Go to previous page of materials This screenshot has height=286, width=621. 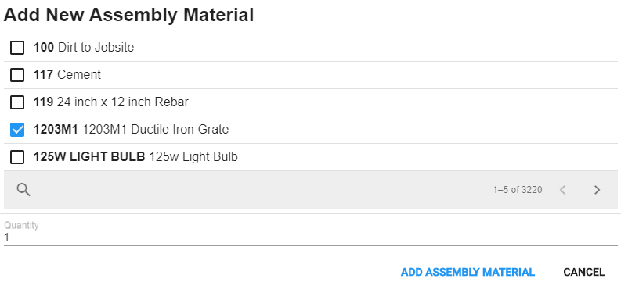pyautogui.click(x=562, y=190)
